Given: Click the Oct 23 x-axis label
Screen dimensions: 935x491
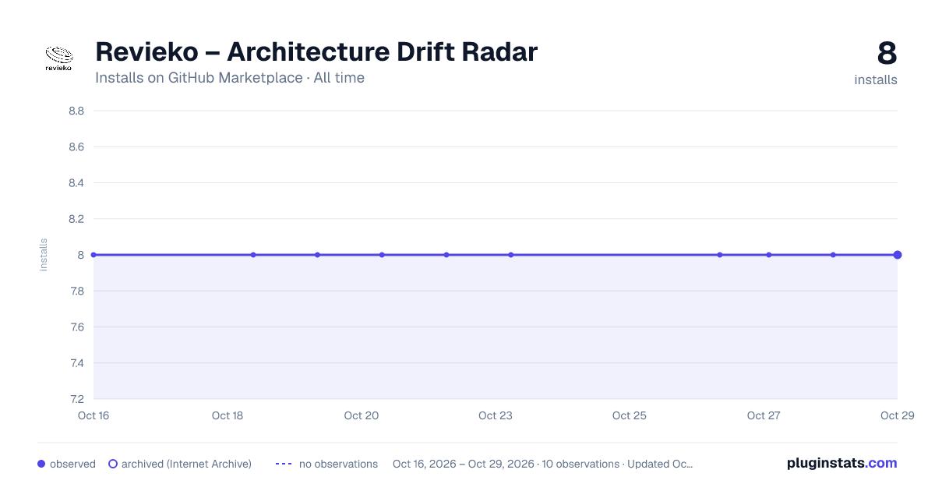Looking at the screenshot, I should point(496,415).
